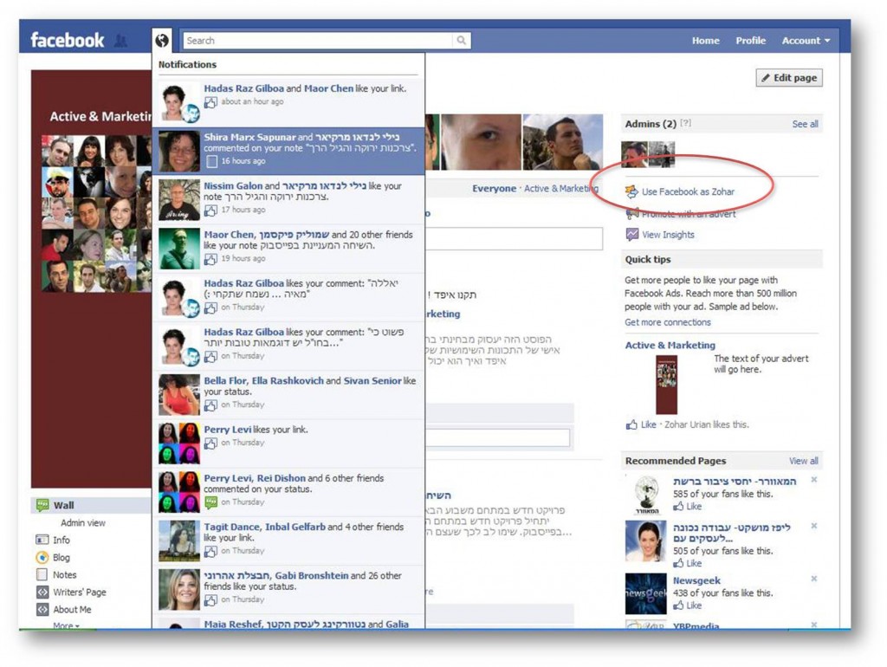Screen dimensions: 887x667
Task: Click into the Search field
Action: 318,40
